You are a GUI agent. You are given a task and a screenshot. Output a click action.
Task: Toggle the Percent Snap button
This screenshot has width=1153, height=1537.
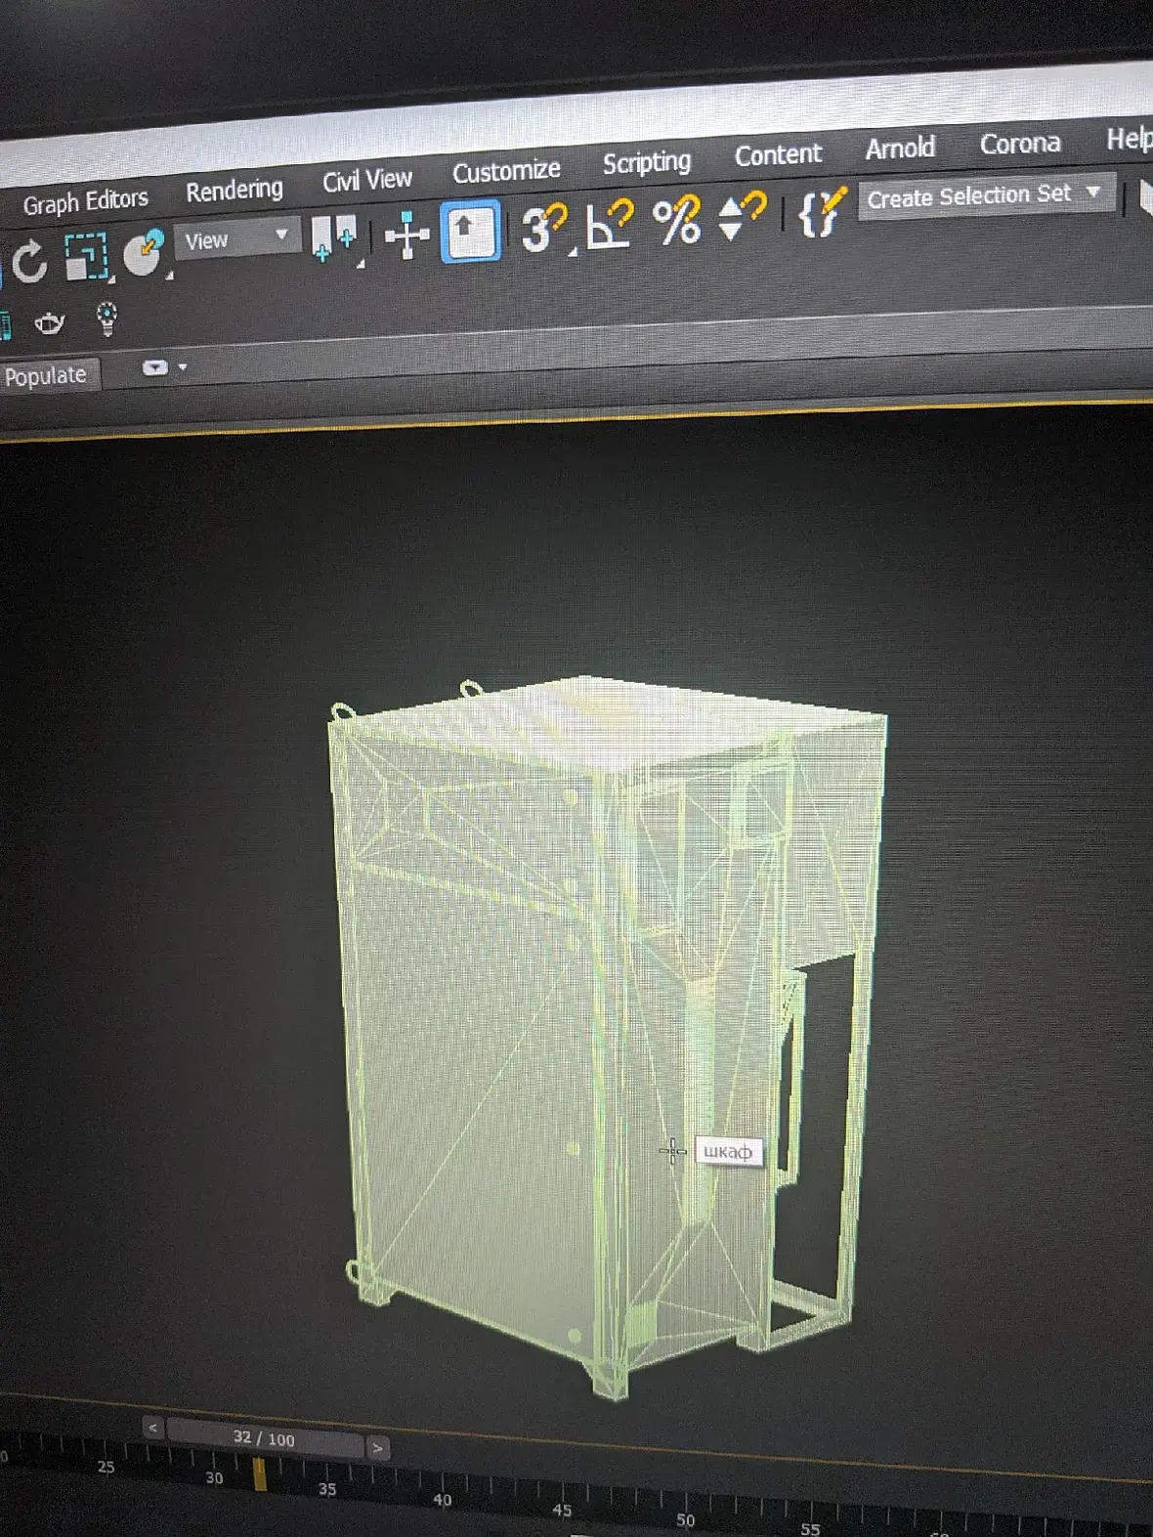676,220
